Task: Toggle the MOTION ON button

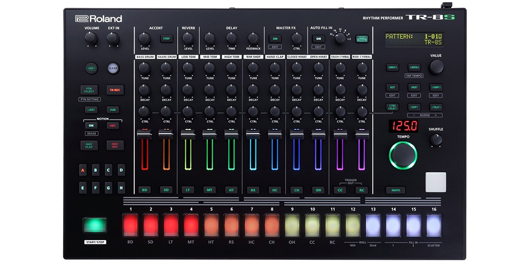Action: pyautogui.click(x=91, y=126)
